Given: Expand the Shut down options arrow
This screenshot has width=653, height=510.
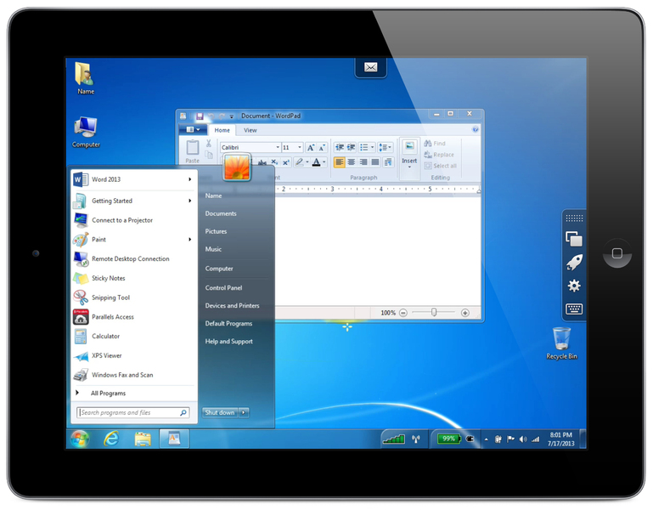Looking at the screenshot, I should coord(244,412).
